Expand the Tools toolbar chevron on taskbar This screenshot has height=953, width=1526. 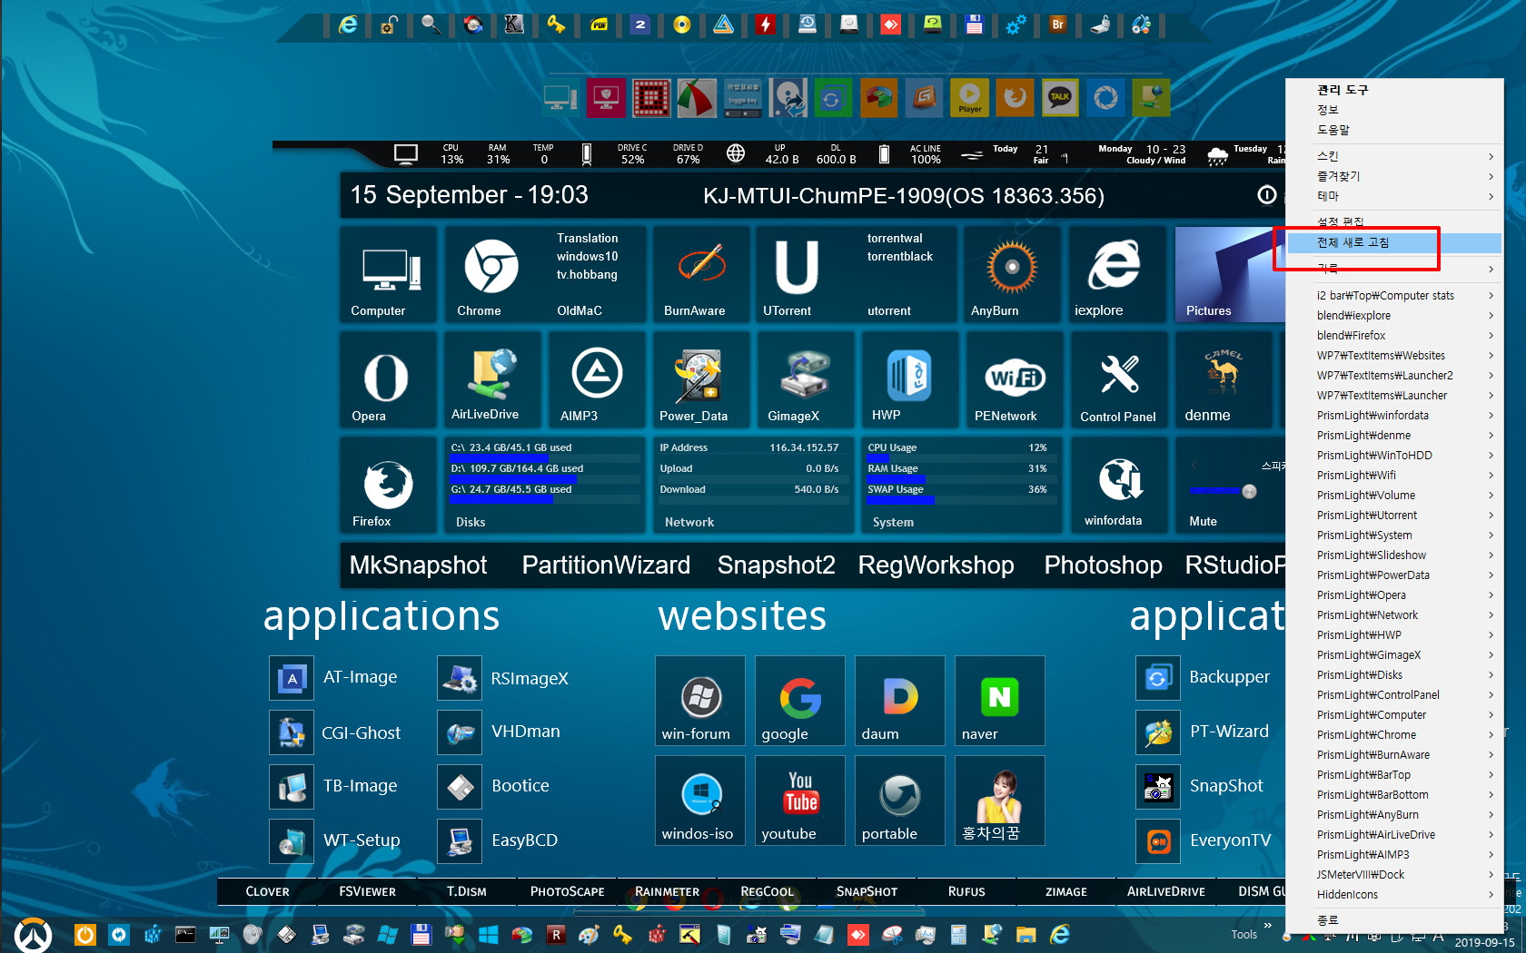click(1268, 926)
